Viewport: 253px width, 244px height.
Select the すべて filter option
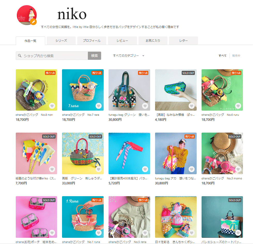(223, 56)
